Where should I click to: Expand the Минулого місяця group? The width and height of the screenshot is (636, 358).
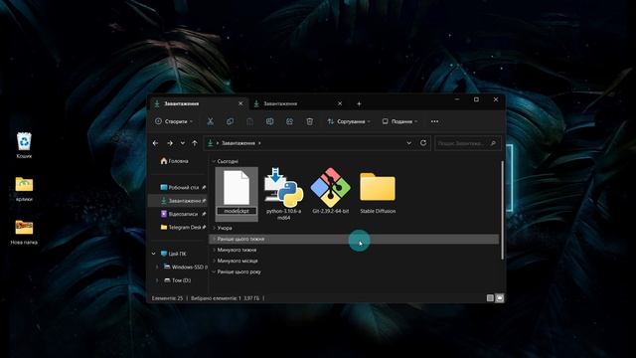pyautogui.click(x=214, y=261)
